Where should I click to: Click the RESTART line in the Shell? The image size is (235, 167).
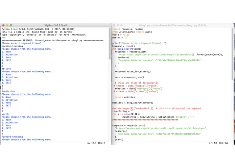[52, 41]
